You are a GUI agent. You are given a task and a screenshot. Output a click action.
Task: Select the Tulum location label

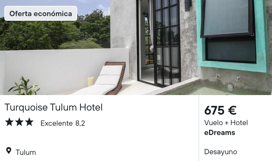(x=26, y=152)
